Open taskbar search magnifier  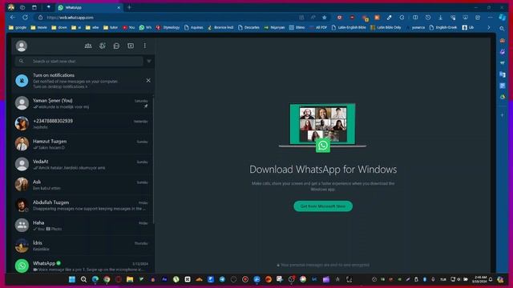[x=83, y=279]
